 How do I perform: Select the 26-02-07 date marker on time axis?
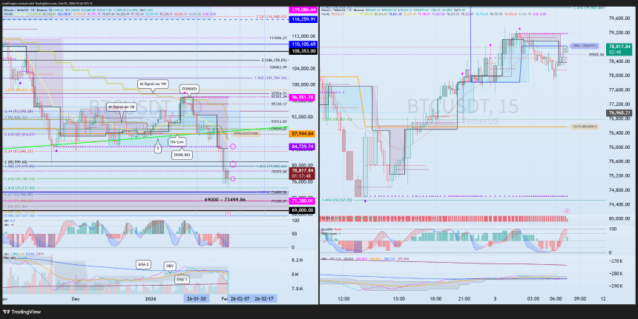(x=240, y=298)
